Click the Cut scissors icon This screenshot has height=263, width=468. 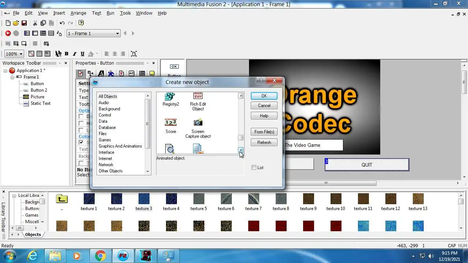tap(35, 23)
